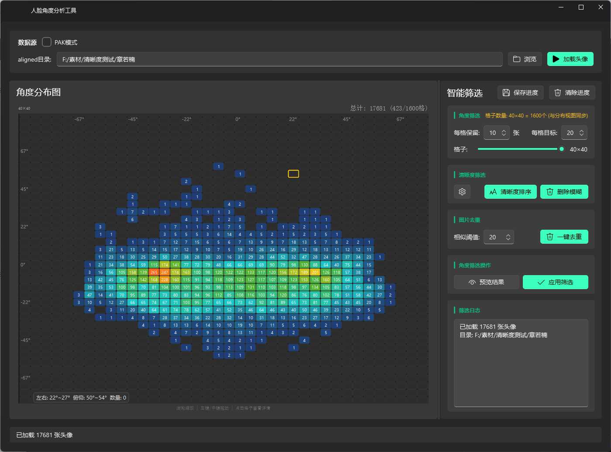Click the 保存进度 save progress button
This screenshot has width=611, height=452.
pos(520,93)
